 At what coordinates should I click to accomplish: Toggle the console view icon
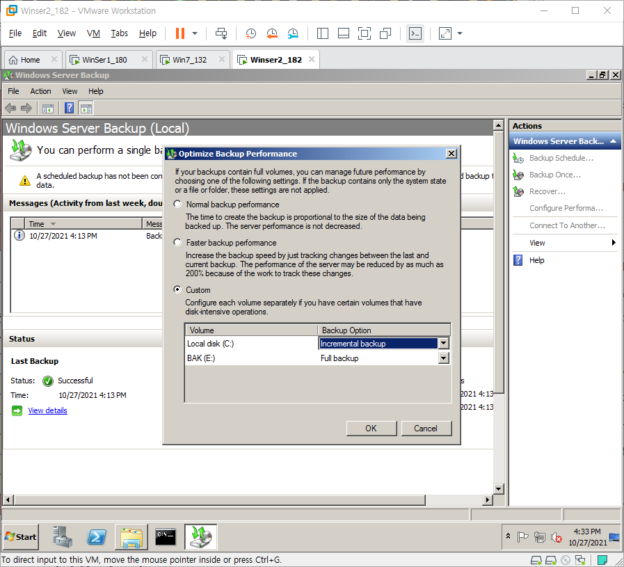(x=415, y=33)
